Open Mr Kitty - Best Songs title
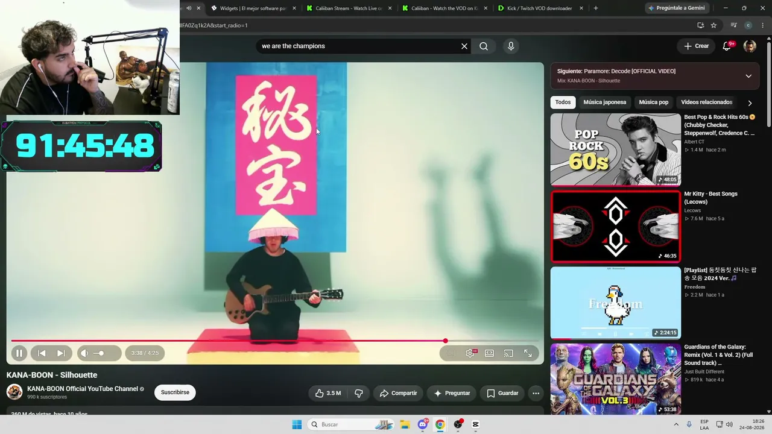Image resolution: width=772 pixels, height=434 pixels. pyautogui.click(x=711, y=198)
